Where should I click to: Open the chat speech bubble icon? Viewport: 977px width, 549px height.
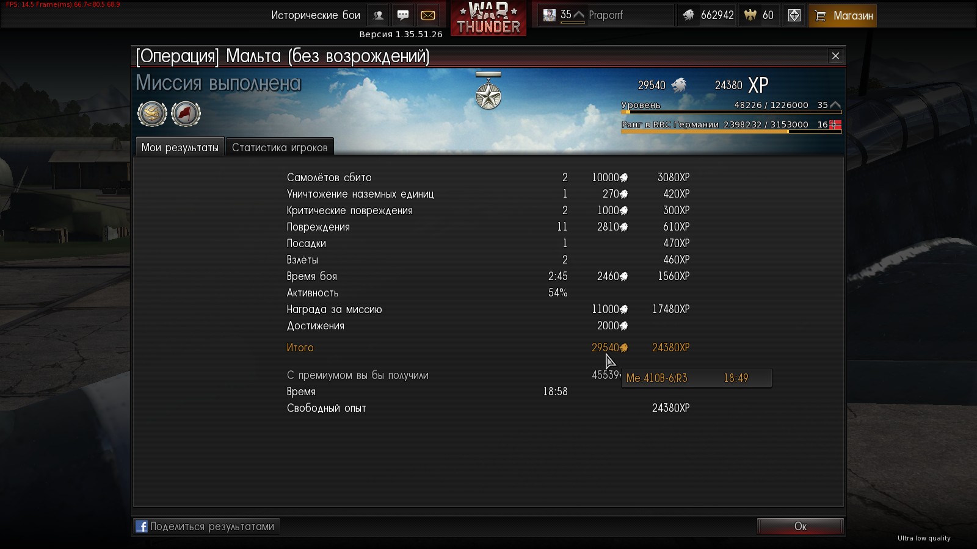[x=403, y=15]
